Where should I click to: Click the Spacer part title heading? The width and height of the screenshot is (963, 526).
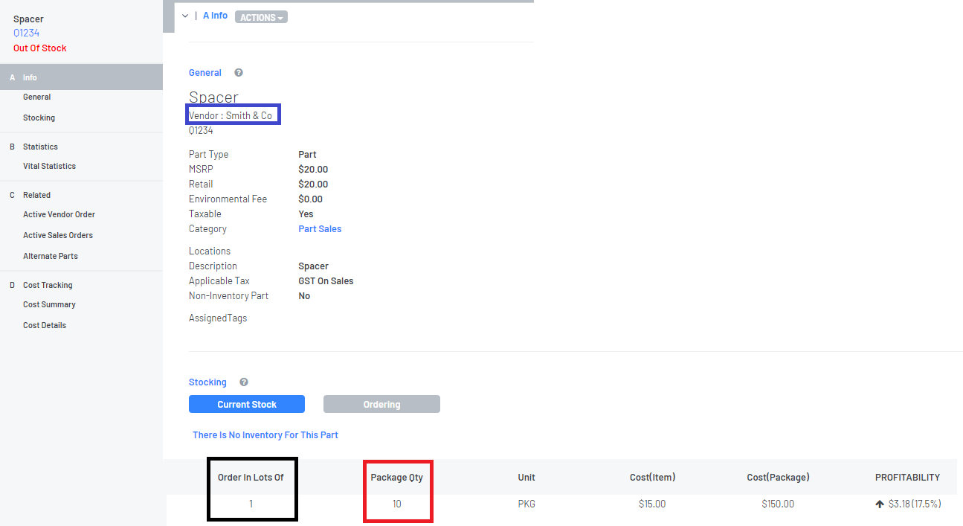(213, 97)
